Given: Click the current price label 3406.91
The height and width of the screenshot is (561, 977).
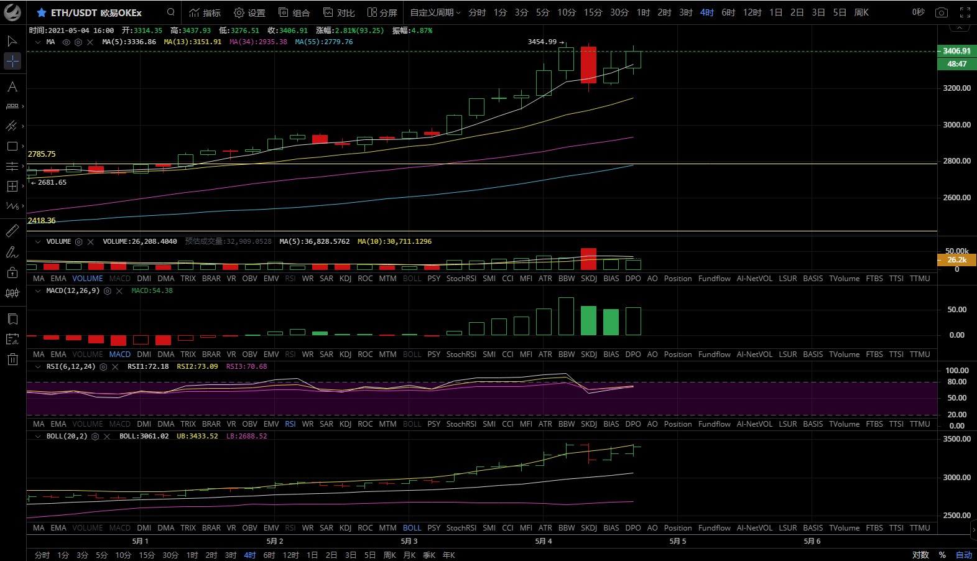Looking at the screenshot, I should coord(956,51).
